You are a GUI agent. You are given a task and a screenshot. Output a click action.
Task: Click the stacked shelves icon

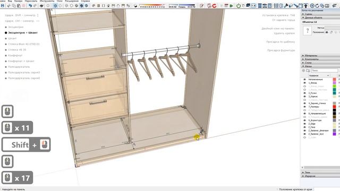pos(260,6)
